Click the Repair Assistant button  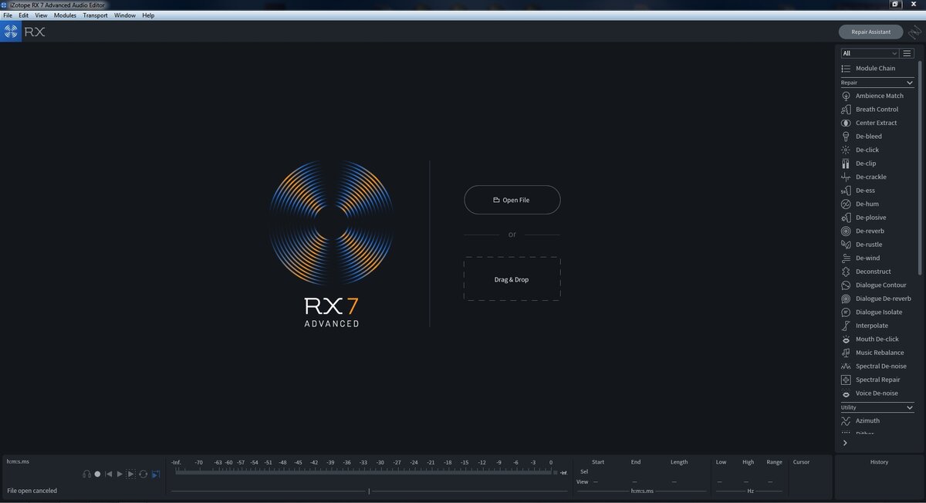click(870, 32)
